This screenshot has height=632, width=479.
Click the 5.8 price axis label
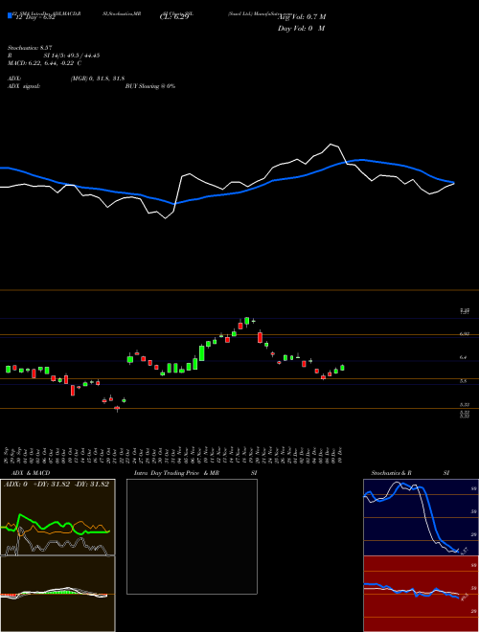(x=464, y=381)
